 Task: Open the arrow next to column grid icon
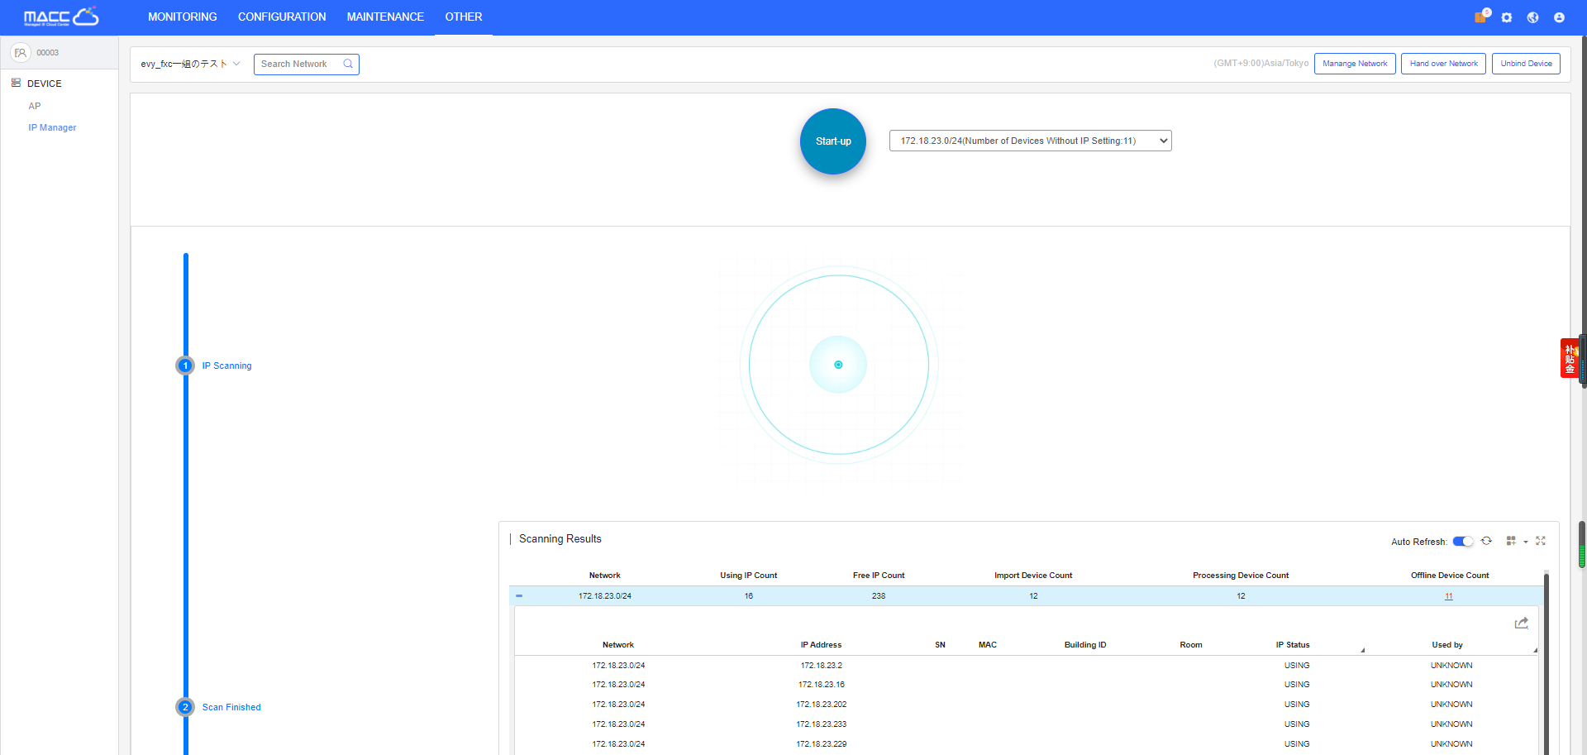point(1526,542)
